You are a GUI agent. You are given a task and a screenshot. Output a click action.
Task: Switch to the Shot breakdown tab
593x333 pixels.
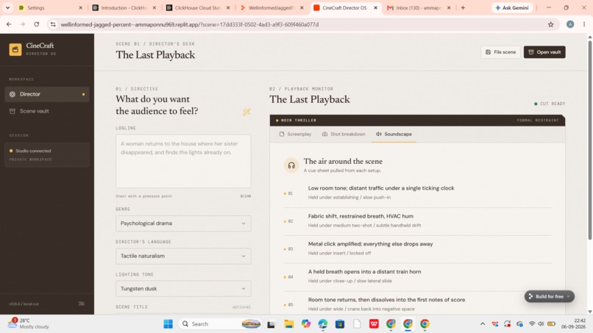pos(344,135)
